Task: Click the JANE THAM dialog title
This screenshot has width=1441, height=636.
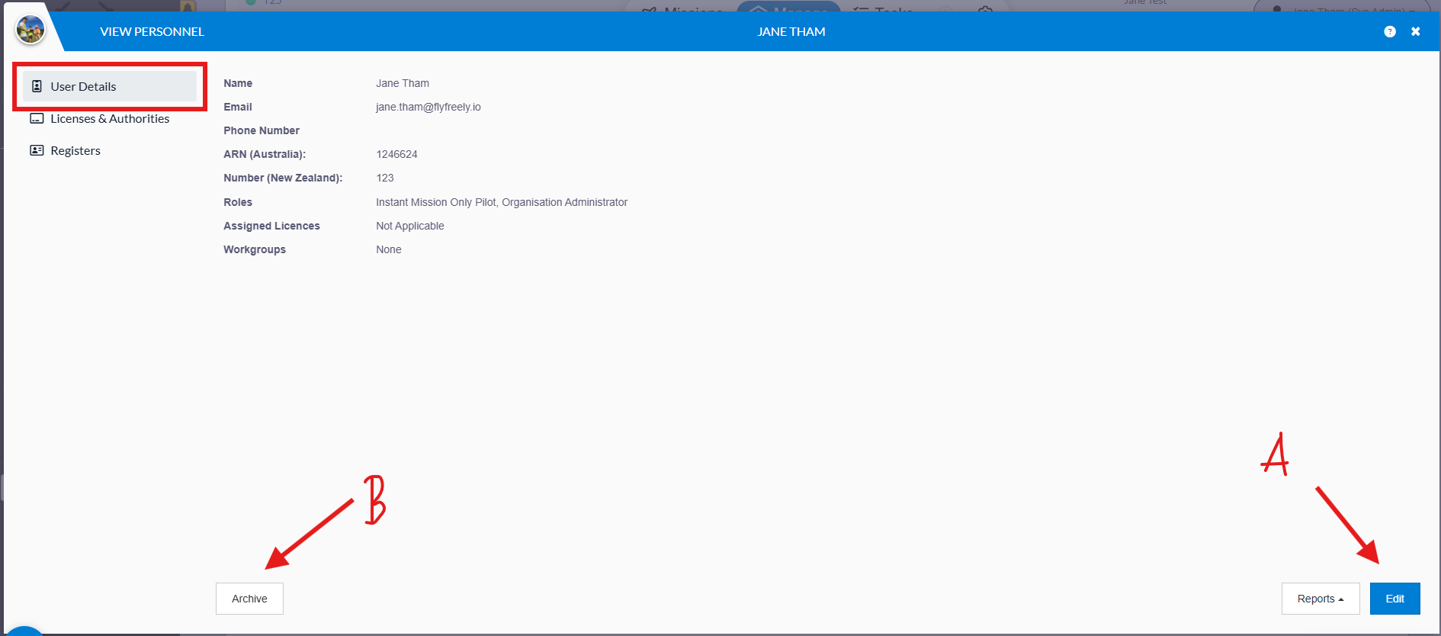Action: point(791,31)
